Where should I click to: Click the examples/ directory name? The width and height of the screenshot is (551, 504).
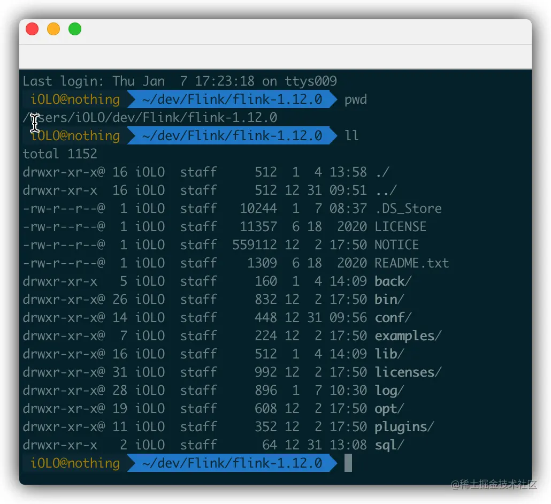coord(408,337)
